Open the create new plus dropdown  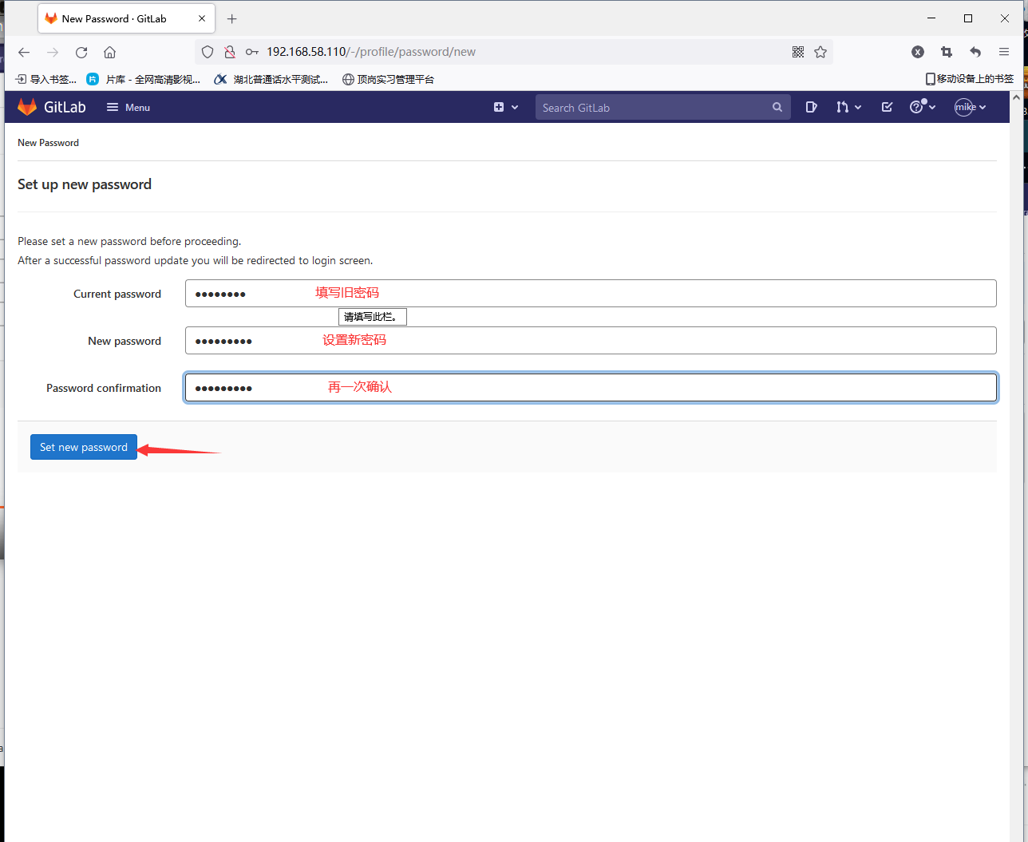click(506, 107)
